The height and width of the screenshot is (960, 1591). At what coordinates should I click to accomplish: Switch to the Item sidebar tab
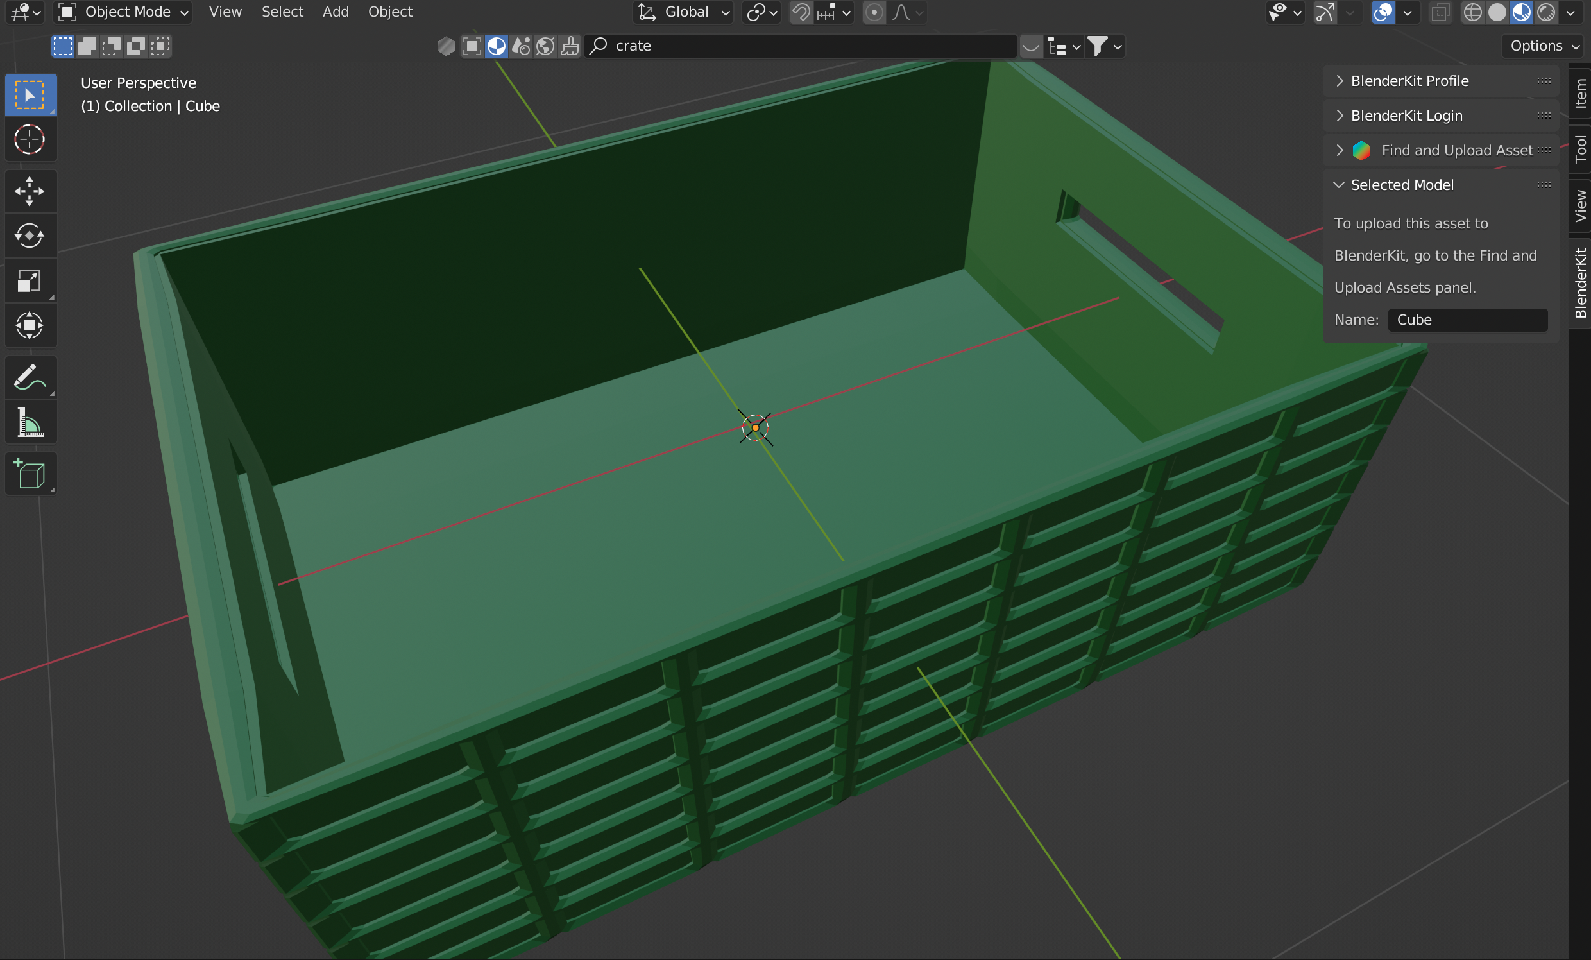1581,94
